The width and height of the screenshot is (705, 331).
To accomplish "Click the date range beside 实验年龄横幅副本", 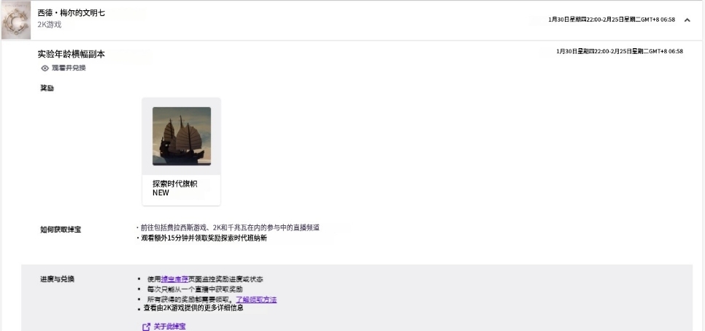I will tap(620, 51).
